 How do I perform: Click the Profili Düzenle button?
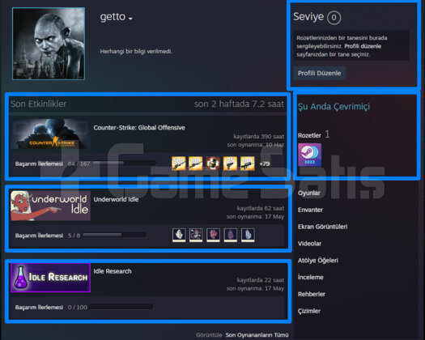320,73
